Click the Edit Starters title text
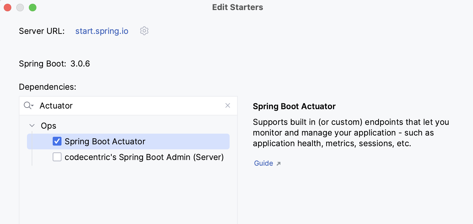Viewport: 473px width, 224px height. point(238,7)
